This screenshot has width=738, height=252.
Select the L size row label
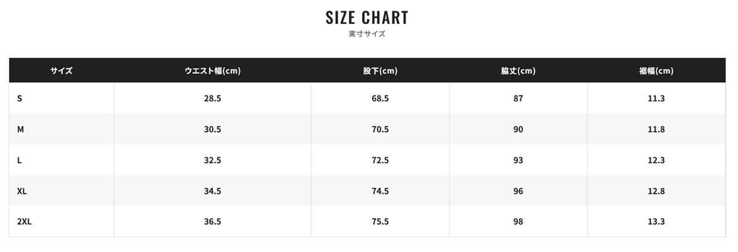click(x=20, y=160)
